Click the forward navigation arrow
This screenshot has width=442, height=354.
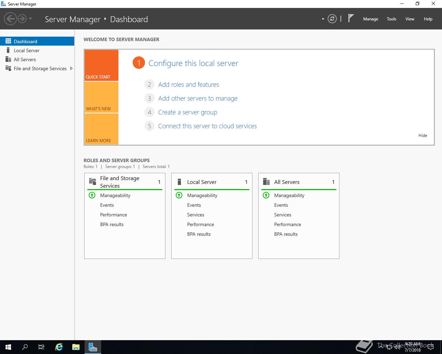click(x=22, y=19)
